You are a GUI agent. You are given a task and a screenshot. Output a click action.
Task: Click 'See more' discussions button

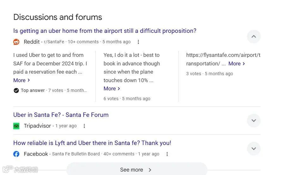(x=136, y=170)
